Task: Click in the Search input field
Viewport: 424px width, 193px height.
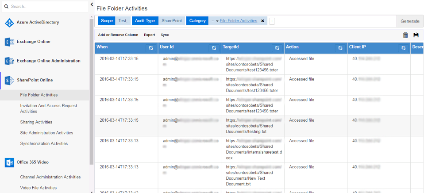Action: [45, 7]
